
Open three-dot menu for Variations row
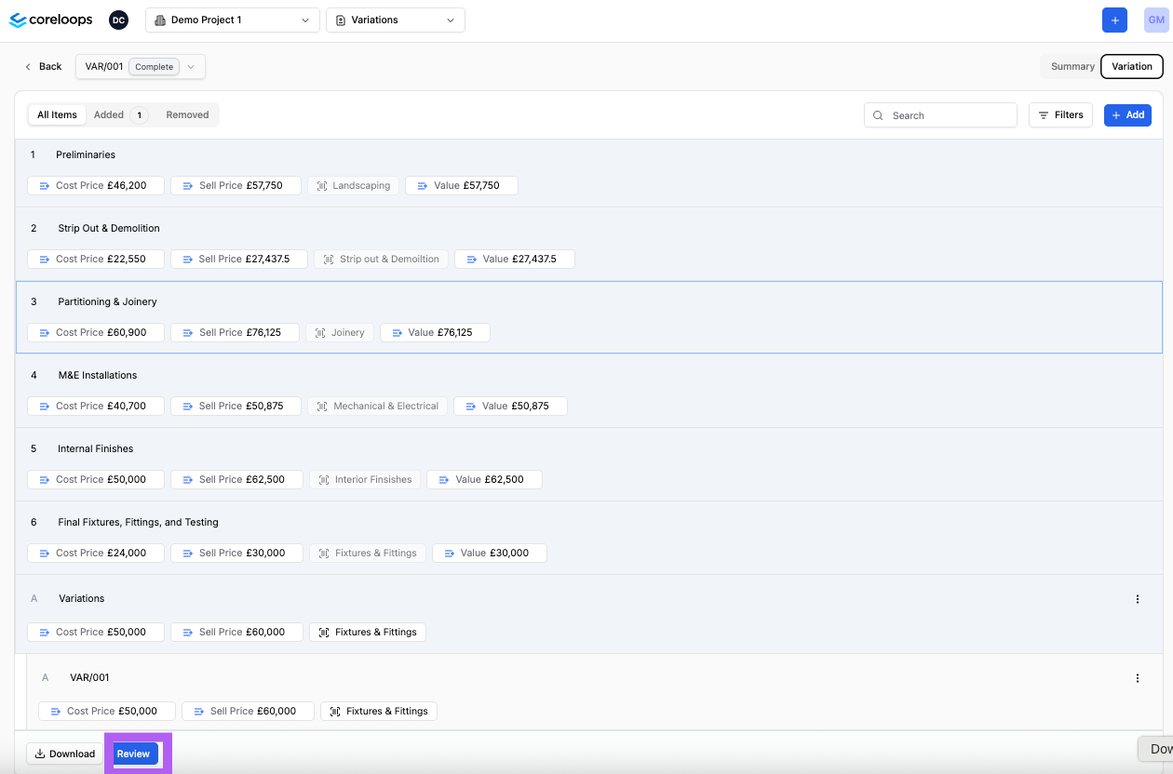[1138, 599]
